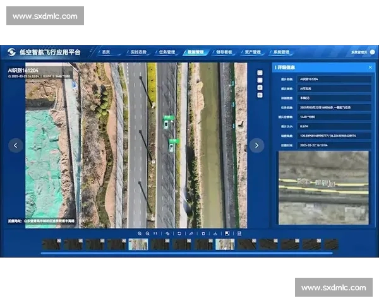
Task: Click the zoom out magnifier icon
Action: [147, 233]
